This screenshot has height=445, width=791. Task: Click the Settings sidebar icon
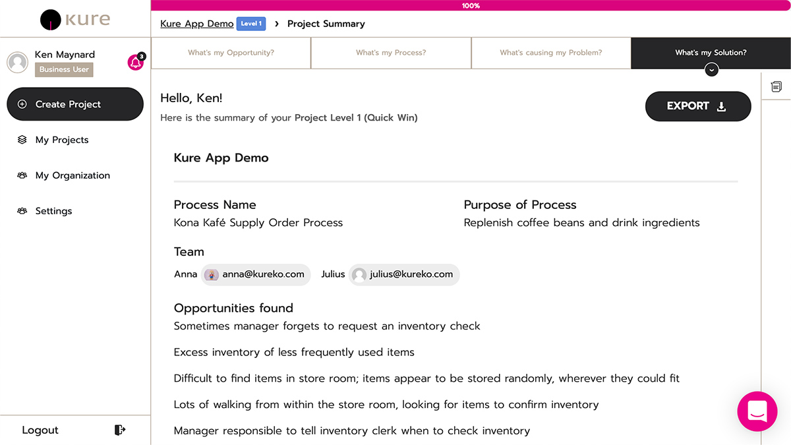point(22,211)
